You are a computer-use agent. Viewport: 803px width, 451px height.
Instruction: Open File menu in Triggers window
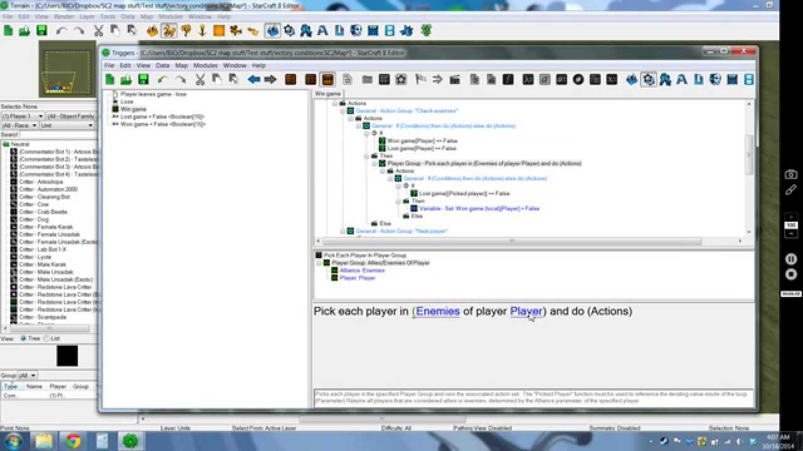[109, 65]
